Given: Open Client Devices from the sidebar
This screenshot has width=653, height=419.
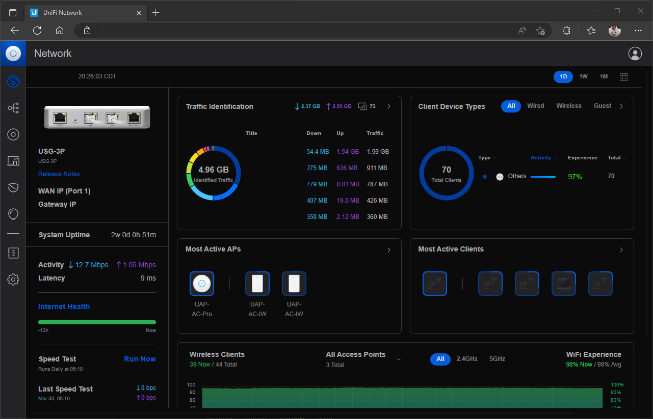Looking at the screenshot, I should point(13,161).
